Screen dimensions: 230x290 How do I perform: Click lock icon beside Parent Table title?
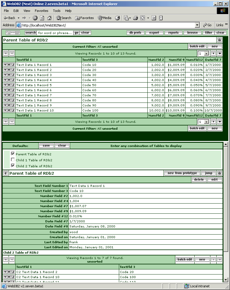tap(220, 40)
